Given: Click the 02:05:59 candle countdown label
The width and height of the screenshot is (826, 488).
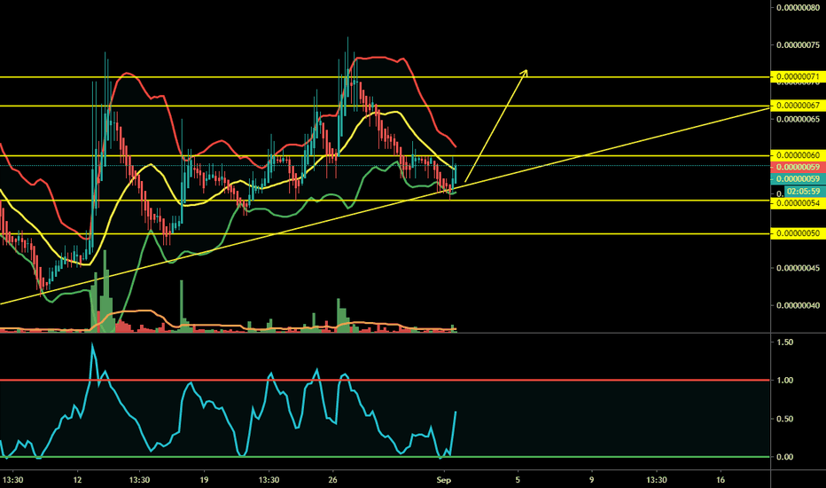Looking at the screenshot, I should point(804,191).
